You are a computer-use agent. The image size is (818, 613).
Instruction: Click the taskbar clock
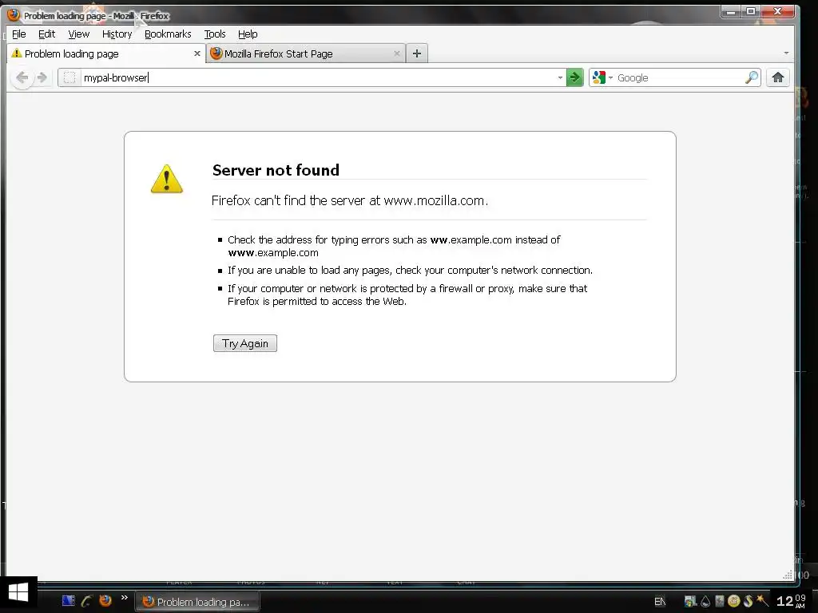click(791, 601)
